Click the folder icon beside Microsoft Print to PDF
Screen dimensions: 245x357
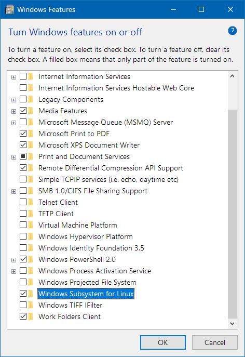31,134
